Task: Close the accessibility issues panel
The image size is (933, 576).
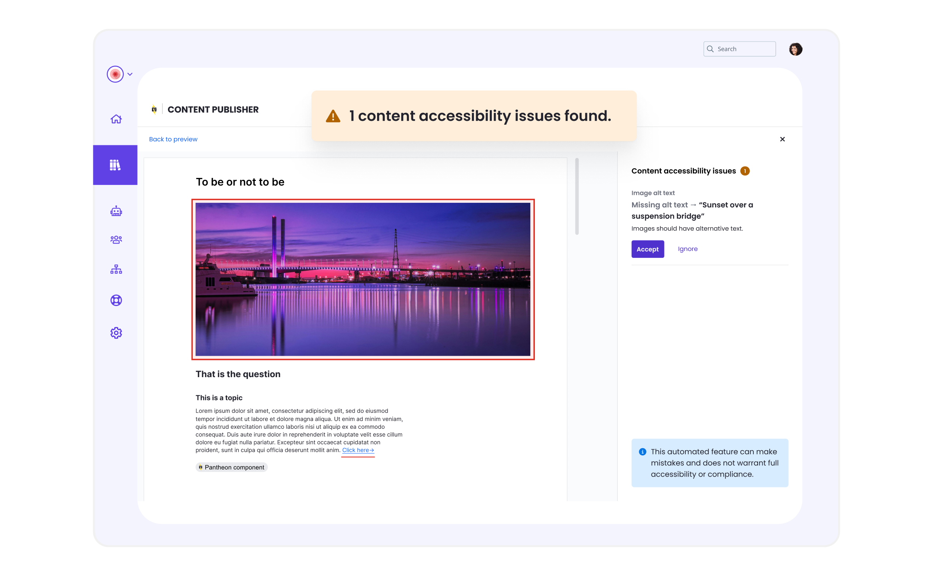Action: click(x=782, y=139)
